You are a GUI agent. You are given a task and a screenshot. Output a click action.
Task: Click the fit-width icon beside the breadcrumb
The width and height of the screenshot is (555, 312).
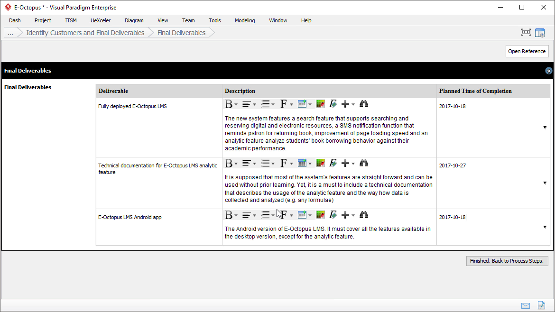pyautogui.click(x=526, y=33)
